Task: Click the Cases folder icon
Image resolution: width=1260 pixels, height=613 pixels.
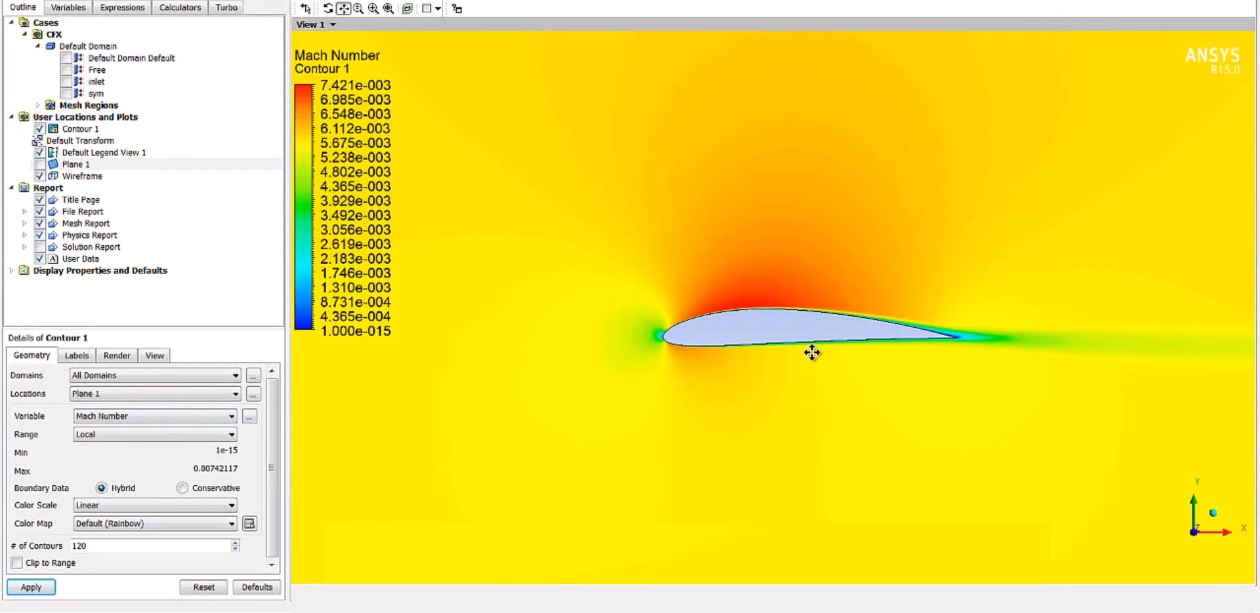Action: click(x=24, y=22)
